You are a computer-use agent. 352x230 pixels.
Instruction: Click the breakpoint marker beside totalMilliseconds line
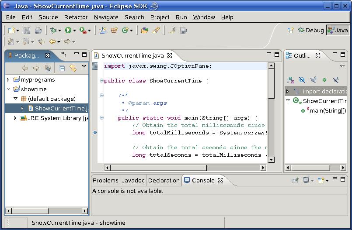point(95,133)
